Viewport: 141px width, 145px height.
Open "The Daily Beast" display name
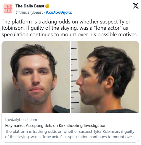30,6
